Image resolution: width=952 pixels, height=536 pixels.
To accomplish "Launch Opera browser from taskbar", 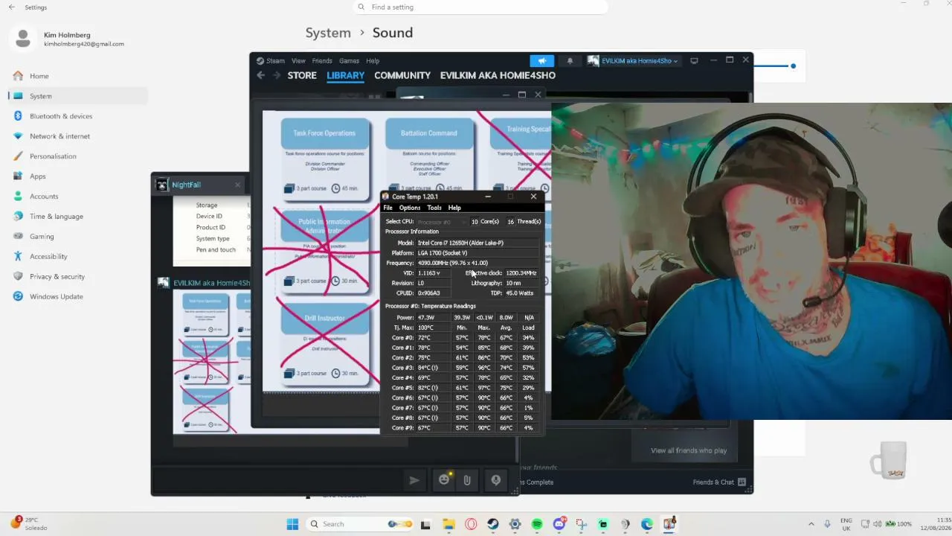I will click(471, 524).
